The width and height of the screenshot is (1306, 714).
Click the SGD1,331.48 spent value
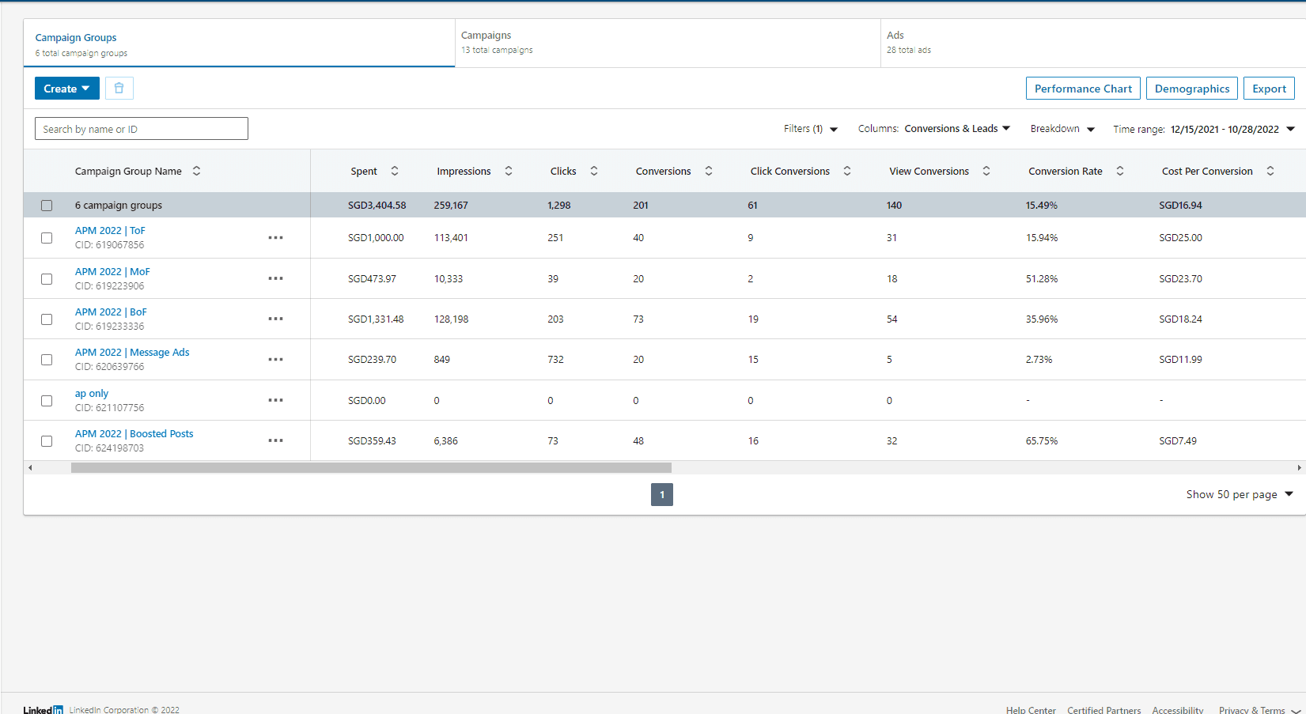coord(376,319)
